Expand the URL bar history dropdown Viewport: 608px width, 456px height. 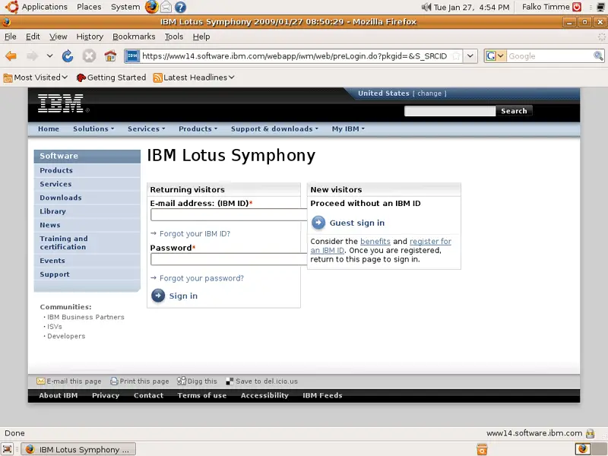[470, 55]
